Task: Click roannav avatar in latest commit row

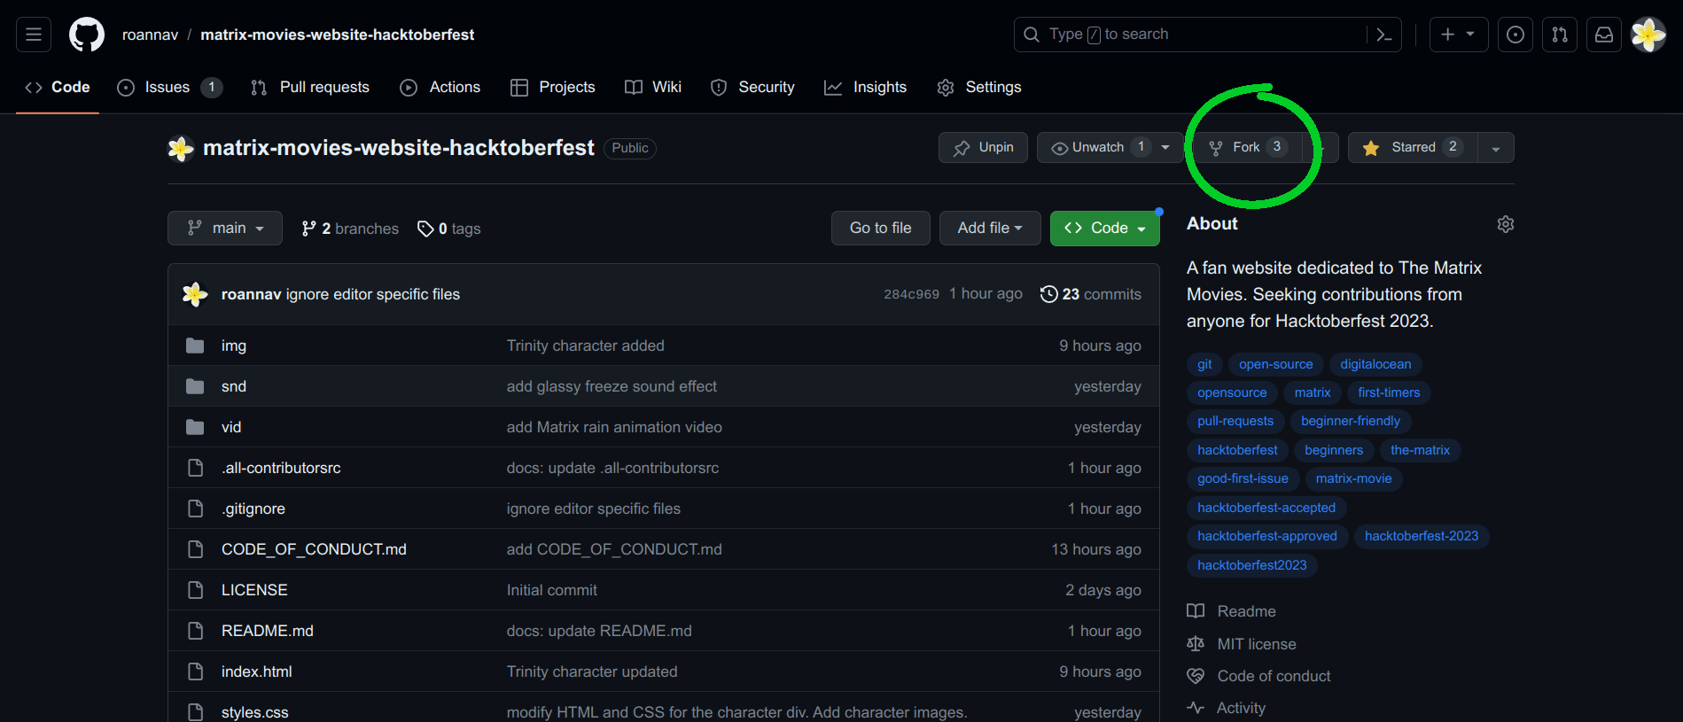Action: coord(195,294)
